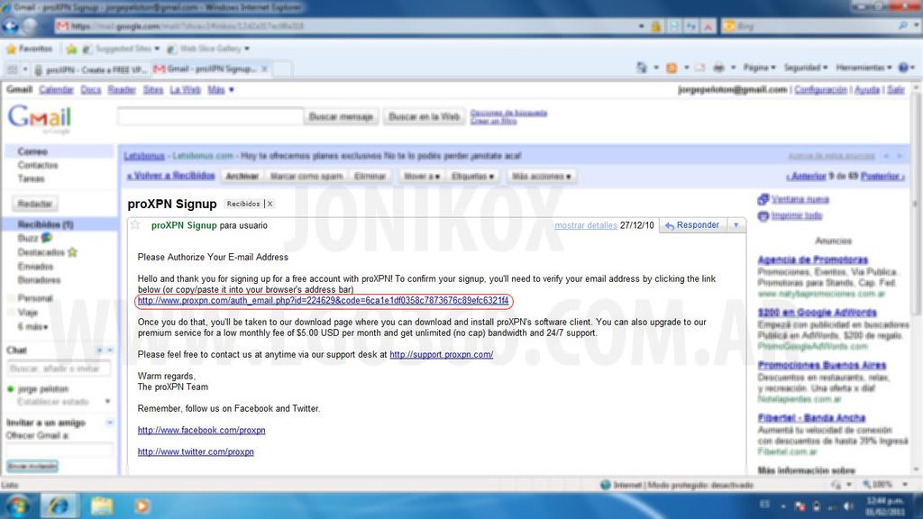Open the Etiquetas dropdown
923x519 pixels.
[x=472, y=177]
